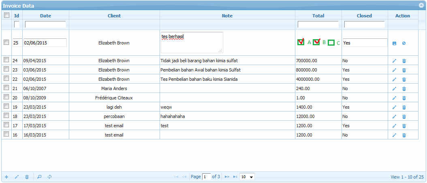
Task: Edit invoice 18 (percobaan) pencil icon
Action: pyautogui.click(x=394, y=117)
